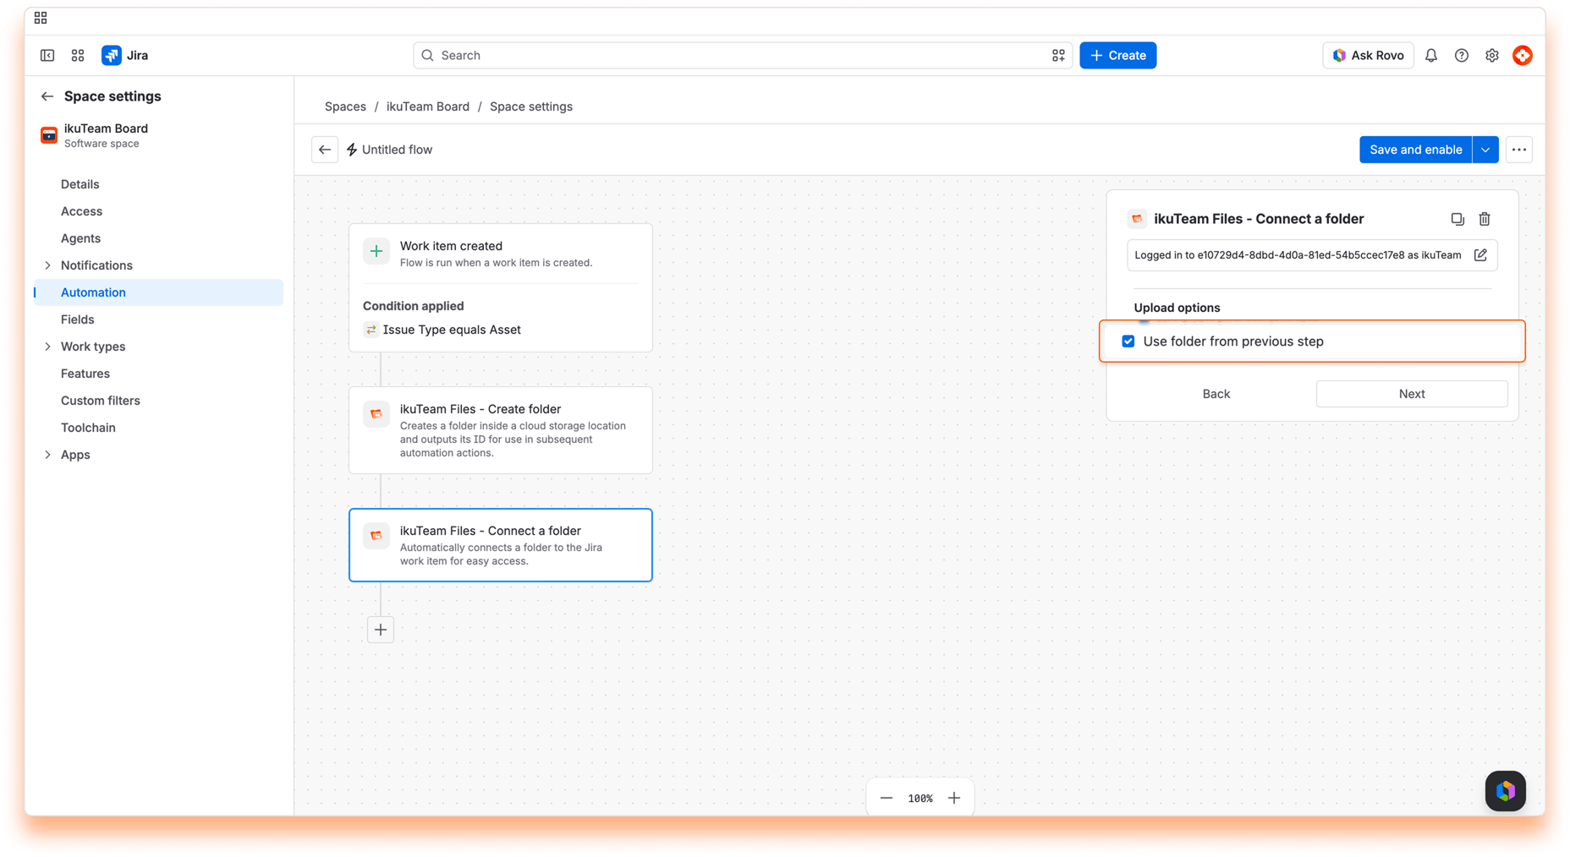Viewport: 1570px width, 857px height.
Task: Open the Fields settings page
Action: click(78, 319)
